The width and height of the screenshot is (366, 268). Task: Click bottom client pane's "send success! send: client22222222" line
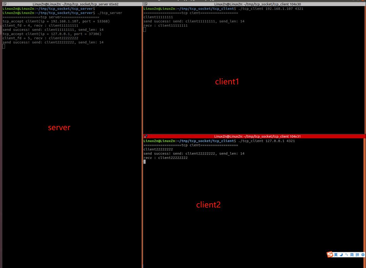tap(194, 153)
